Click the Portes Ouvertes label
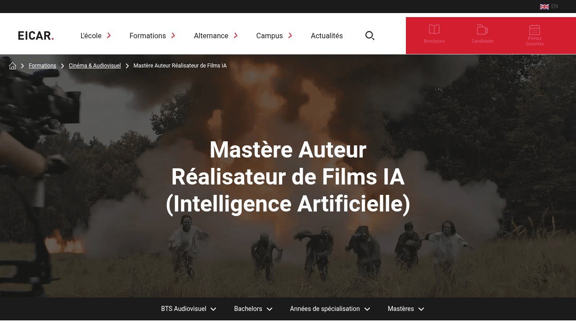576x324 pixels. 535,41
